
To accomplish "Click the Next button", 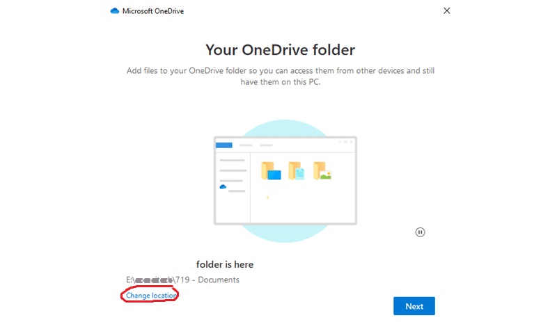I will (414, 306).
